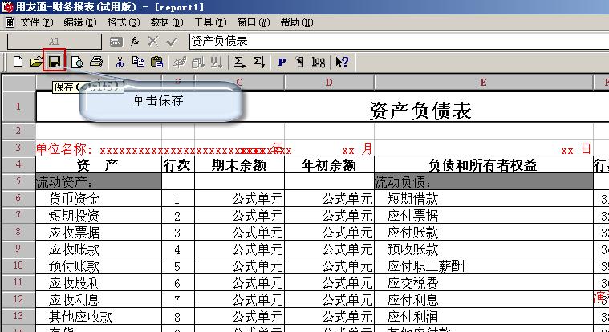The image size is (609, 332).
Task: Create a new report with the blank page icon
Action: 18,62
